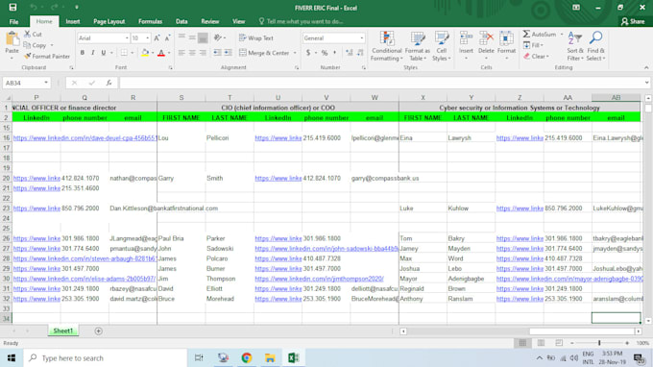Expand Merge & Center options arrow

[295, 53]
